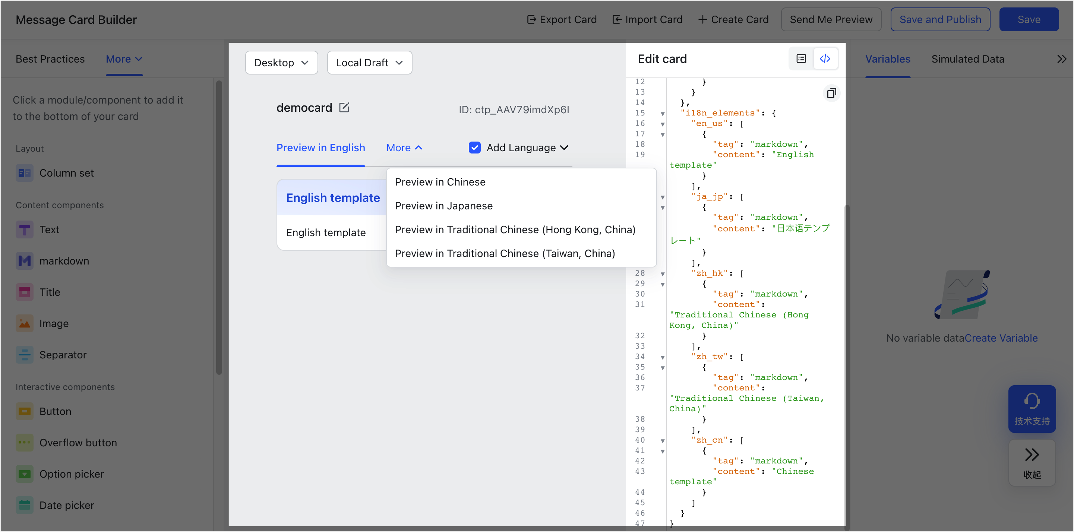Switch Edit card to visual form view
The width and height of the screenshot is (1074, 532).
click(x=801, y=59)
